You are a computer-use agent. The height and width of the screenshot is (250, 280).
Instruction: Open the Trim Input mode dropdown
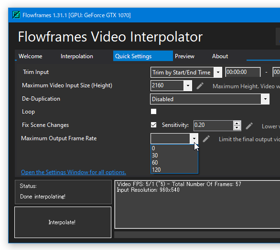coord(218,73)
